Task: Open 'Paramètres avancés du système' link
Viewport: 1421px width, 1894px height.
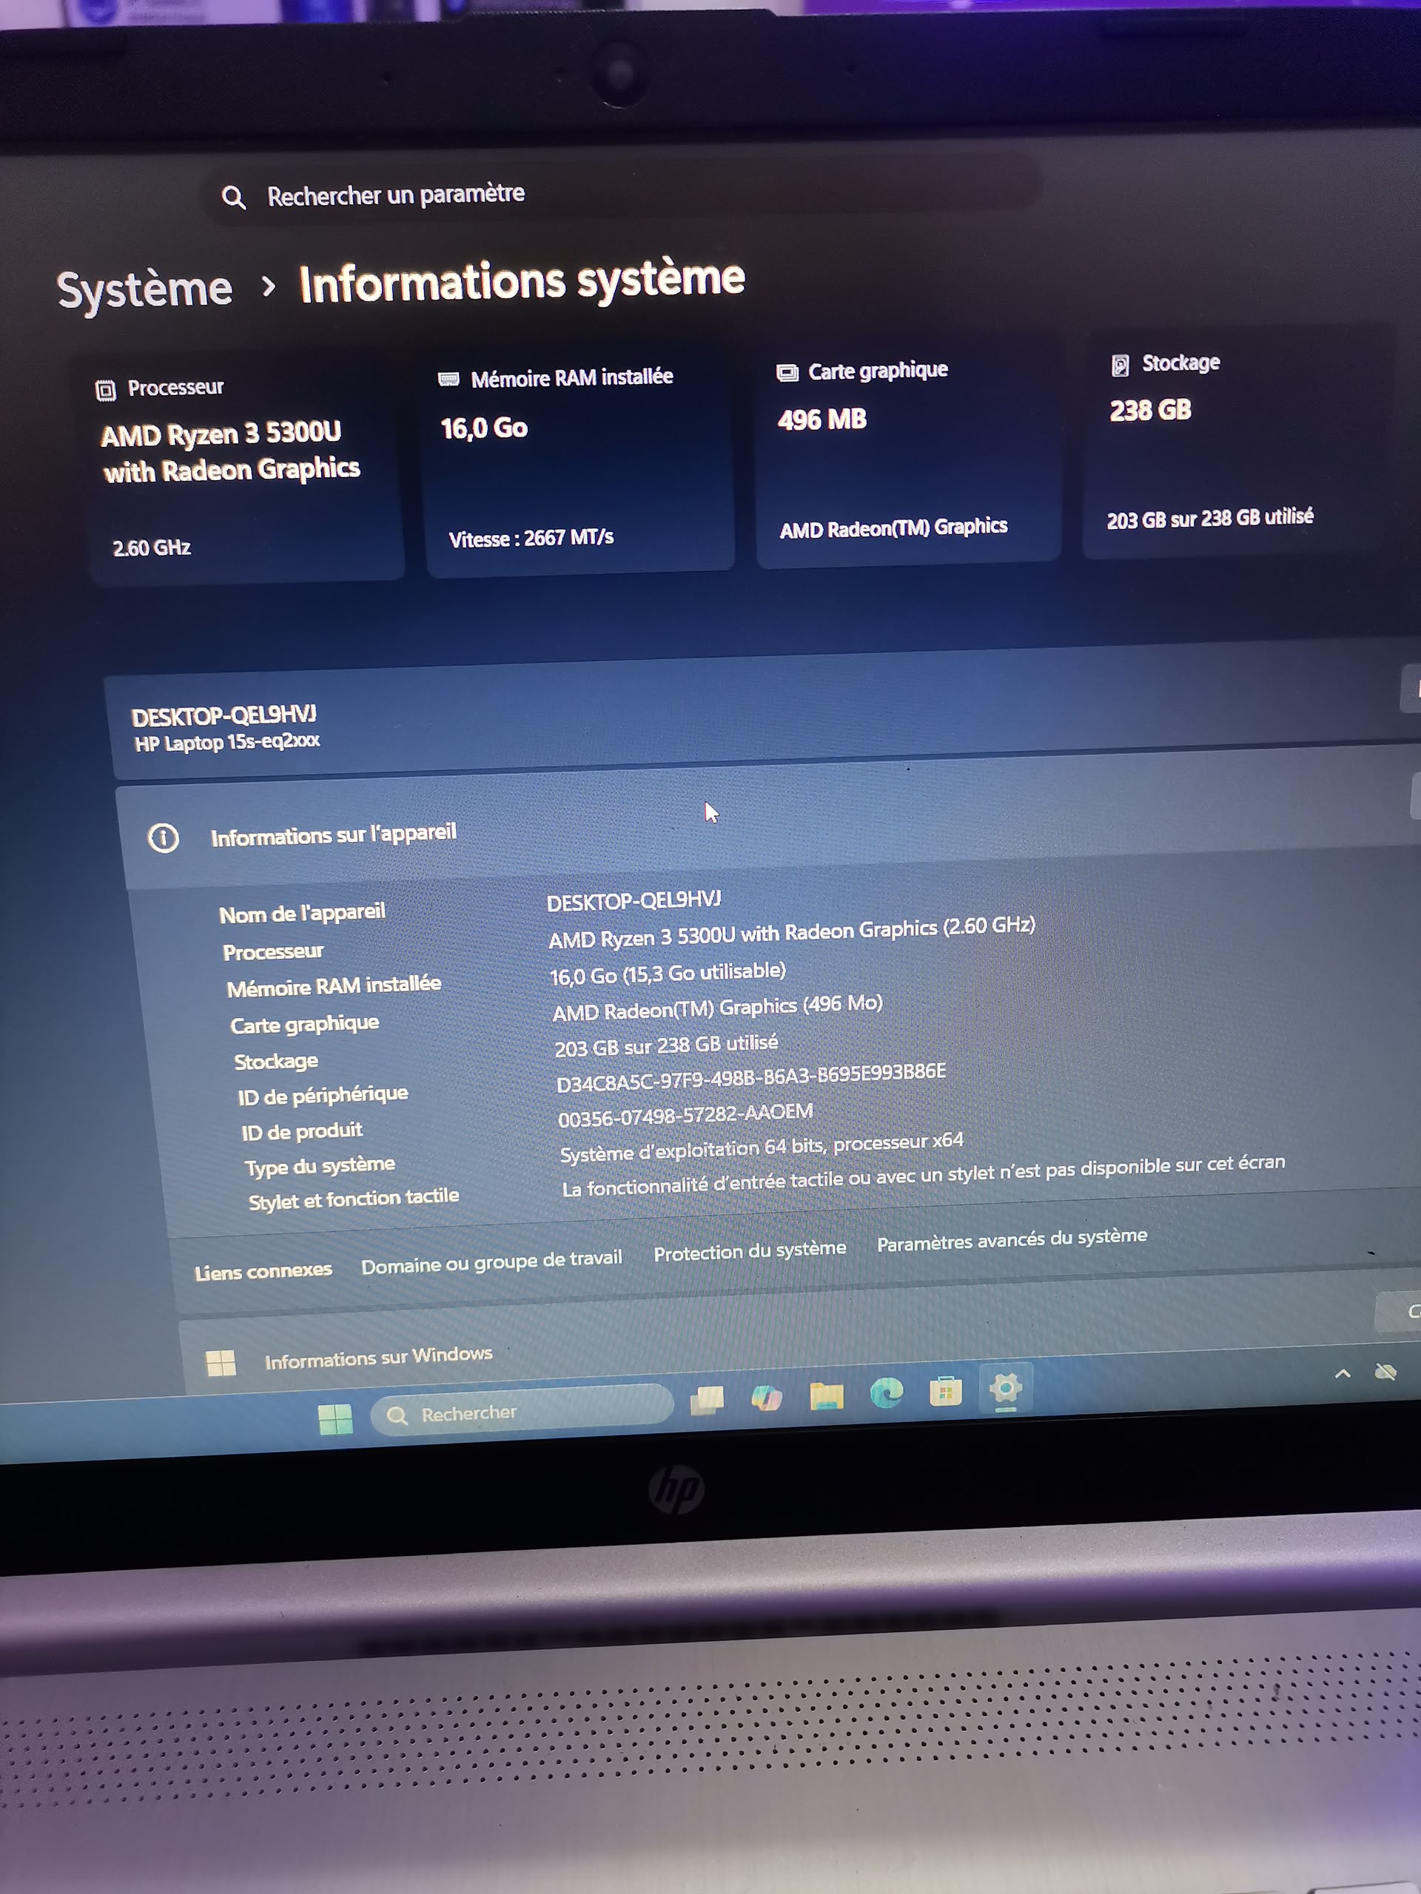Action: point(1012,1239)
